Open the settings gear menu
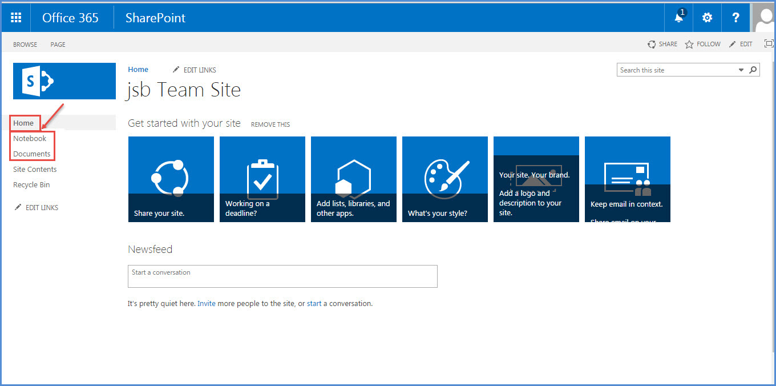Image resolution: width=776 pixels, height=386 pixels. tap(707, 17)
